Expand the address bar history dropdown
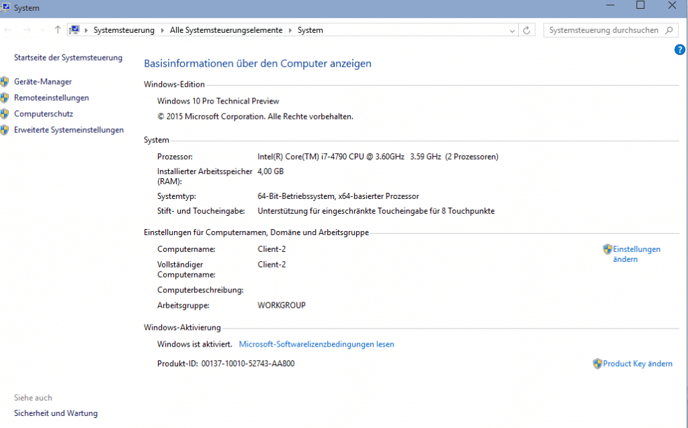This screenshot has width=688, height=428. coord(512,30)
